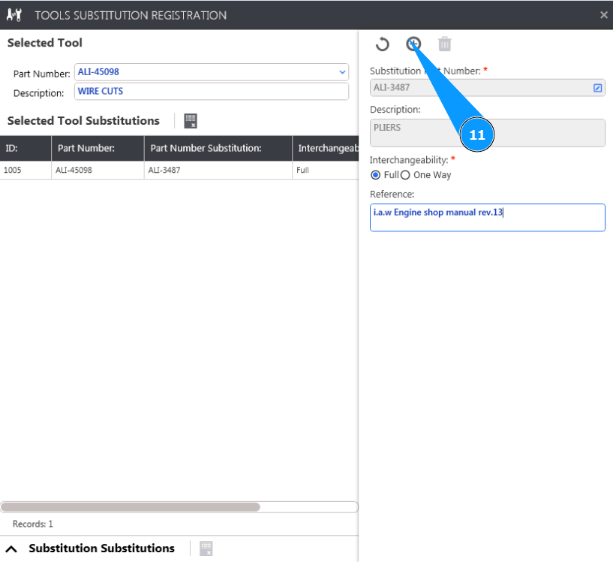Select Full interchangeability radio button
Screen dimensions: 613x562
376,175
